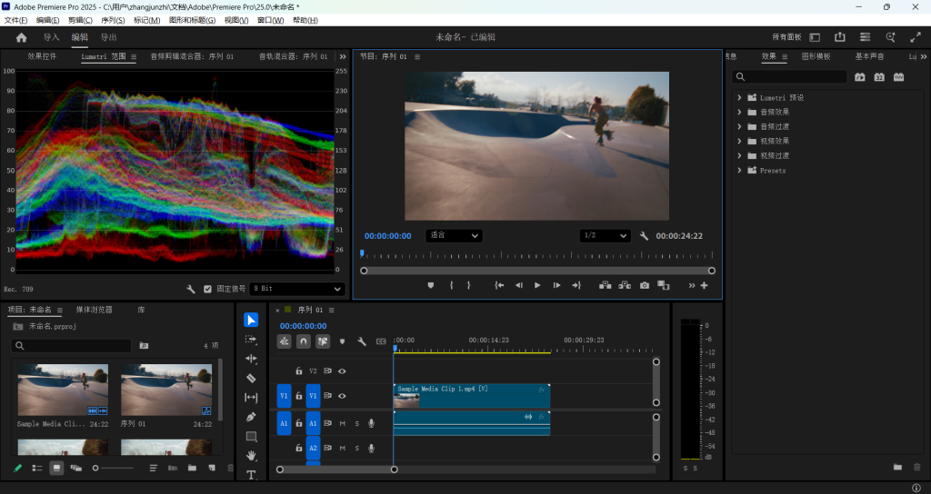The height and width of the screenshot is (494, 931).
Task: Toggle V2 track output eye
Action: click(342, 371)
